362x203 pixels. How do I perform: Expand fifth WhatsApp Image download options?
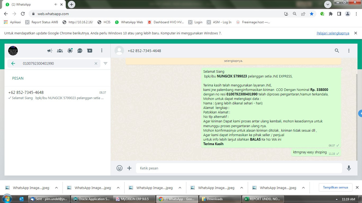(303, 188)
